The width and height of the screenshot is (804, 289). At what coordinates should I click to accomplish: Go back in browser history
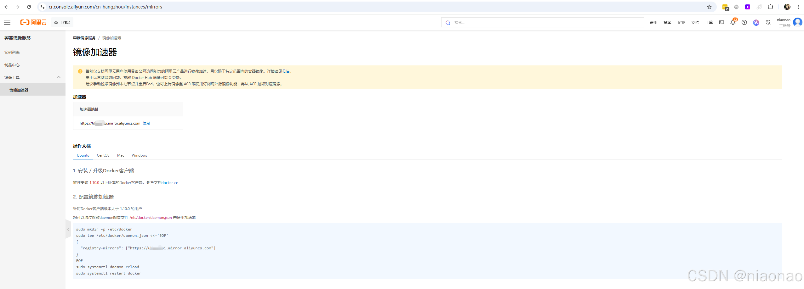point(6,7)
